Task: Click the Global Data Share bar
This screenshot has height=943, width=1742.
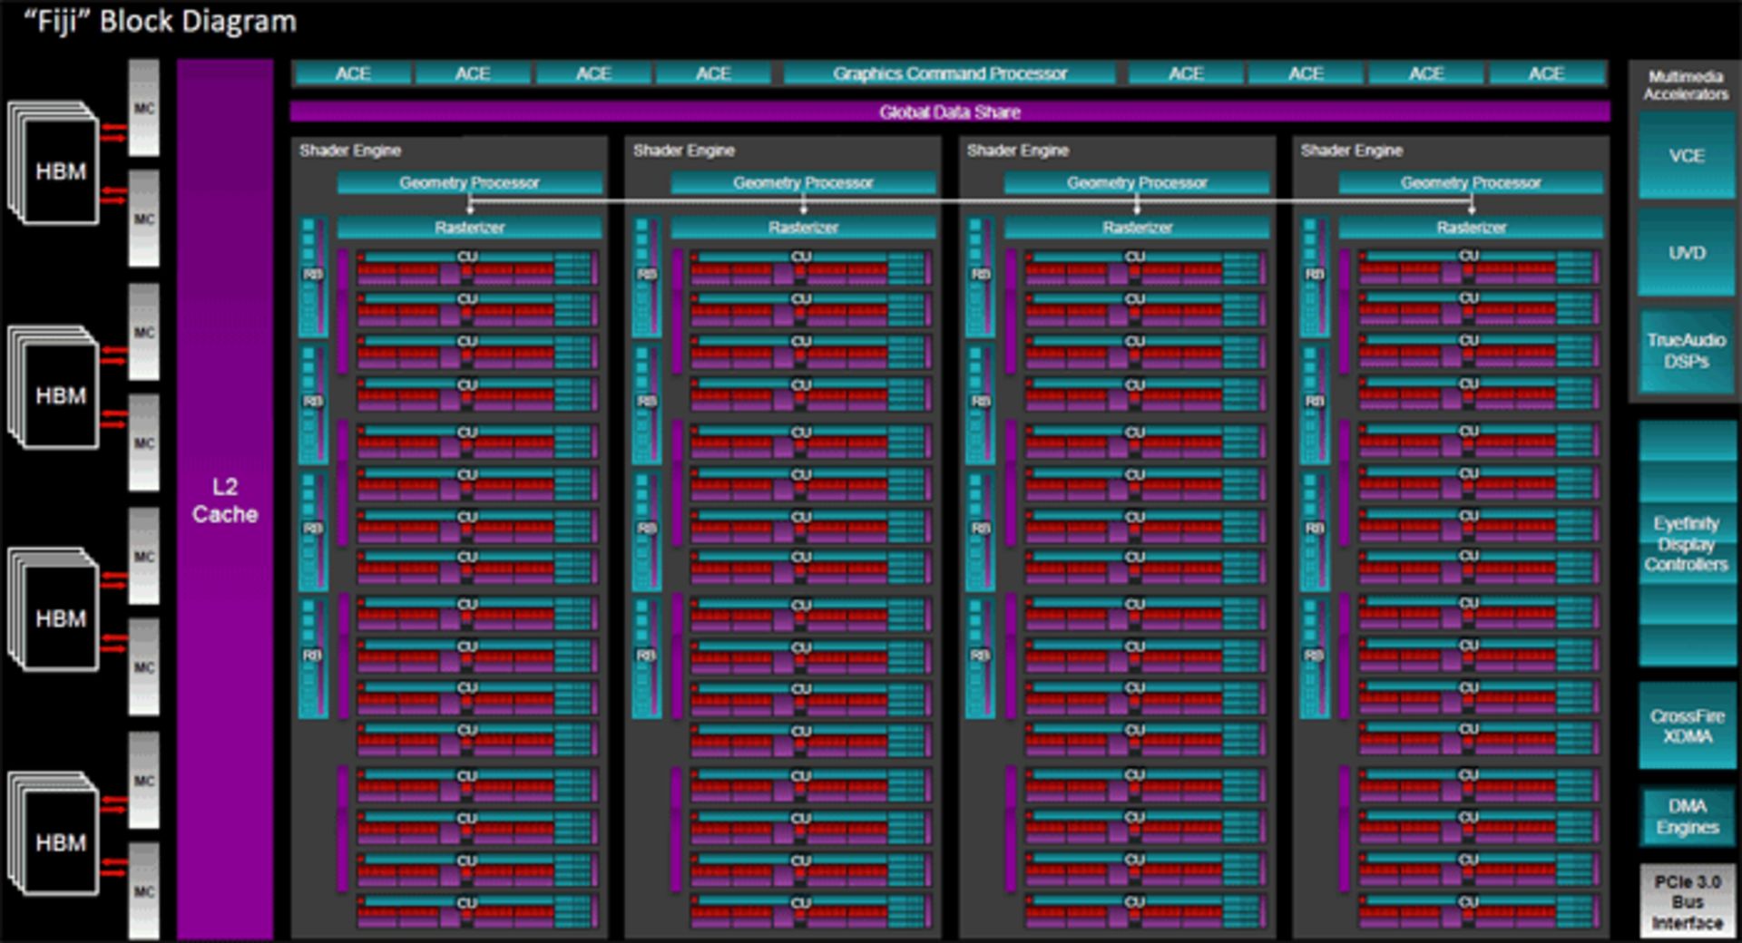Action: [x=949, y=112]
